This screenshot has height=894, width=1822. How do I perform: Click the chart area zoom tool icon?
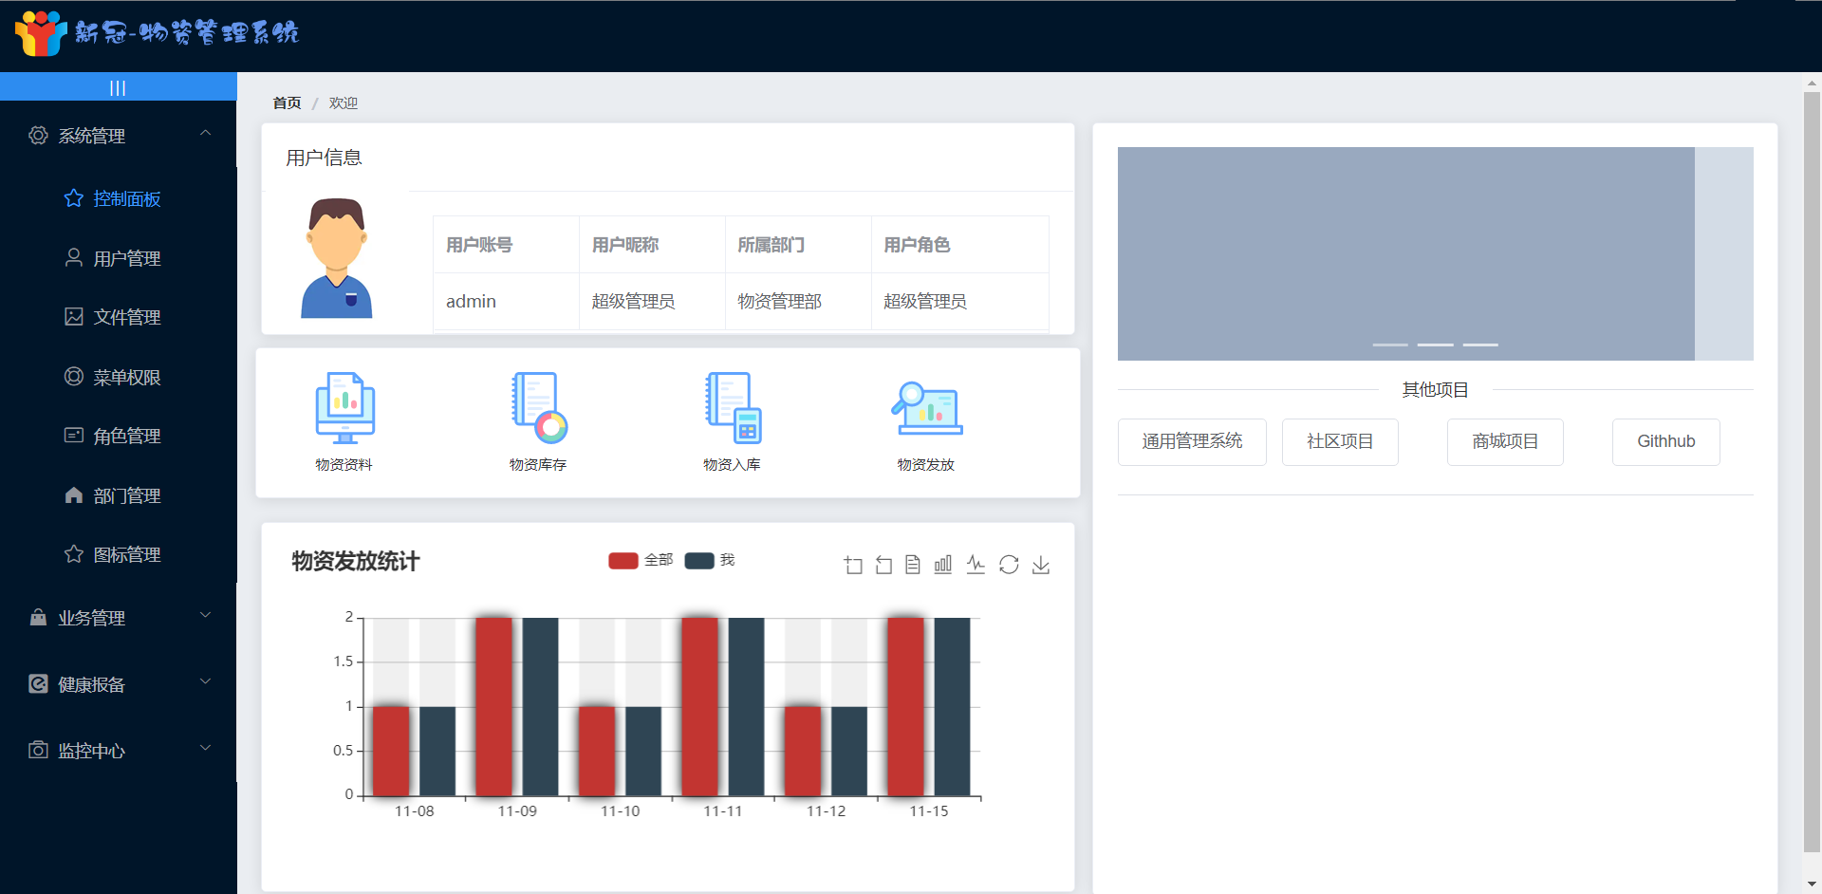[853, 565]
